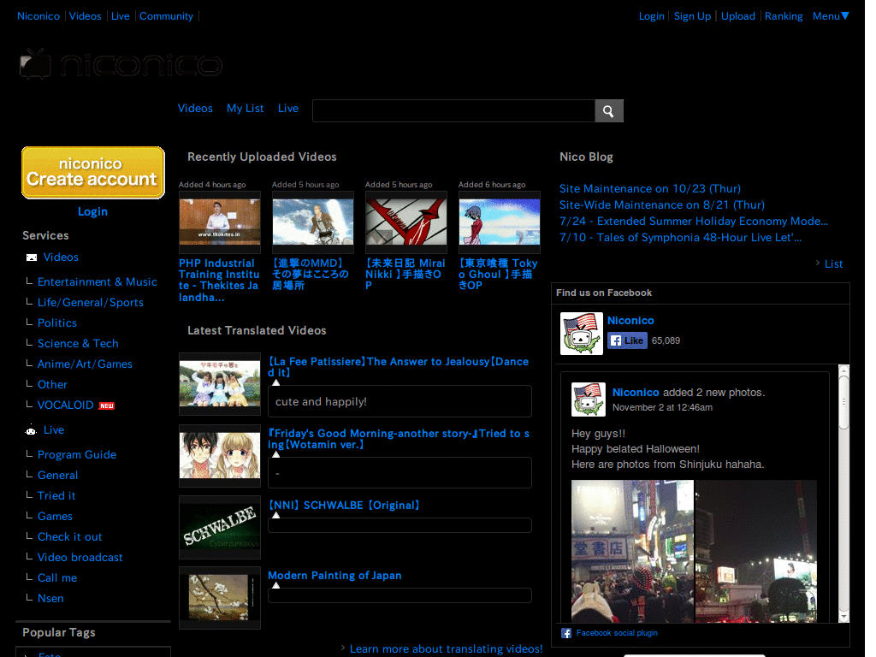The width and height of the screenshot is (876, 657).
Task: Read Extended Summer Holiday Economy Mode post
Action: point(694,222)
